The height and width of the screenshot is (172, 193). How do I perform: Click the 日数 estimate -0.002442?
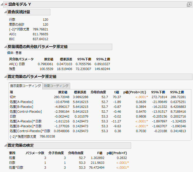tap(62, 116)
